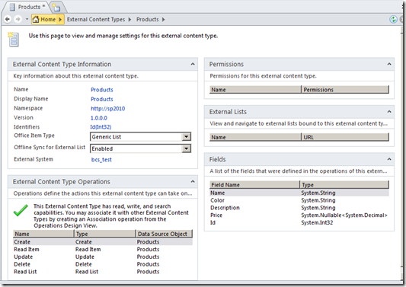
Task: Select the Name field row
Action: click(299, 193)
